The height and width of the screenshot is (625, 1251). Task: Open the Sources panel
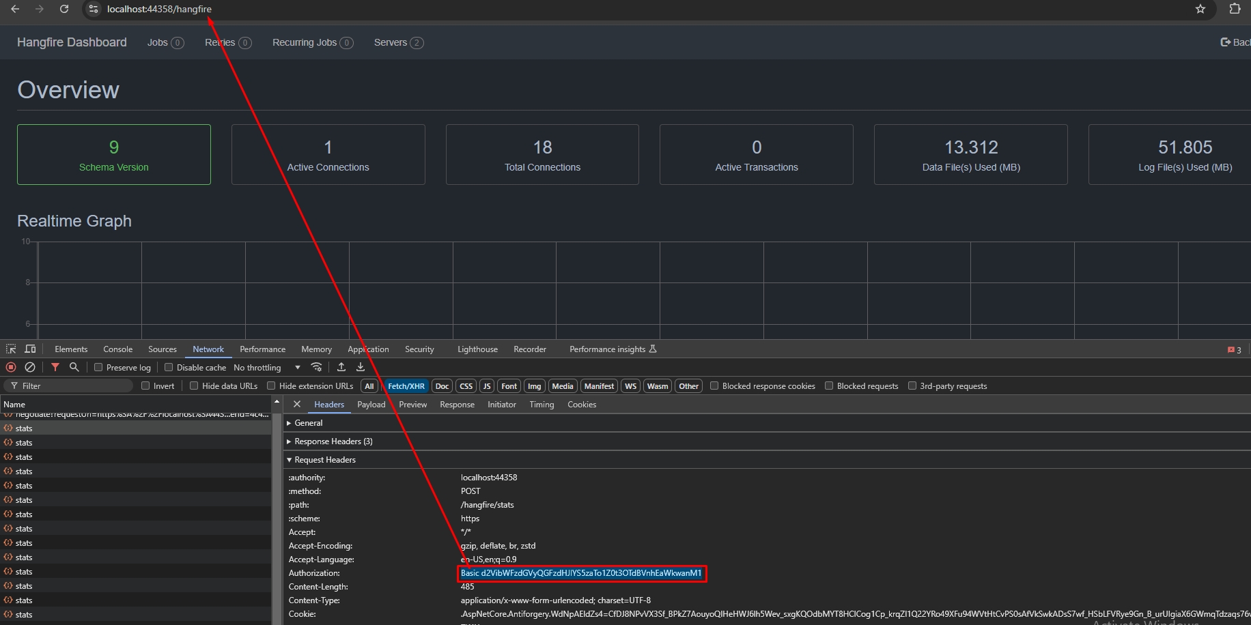point(163,349)
